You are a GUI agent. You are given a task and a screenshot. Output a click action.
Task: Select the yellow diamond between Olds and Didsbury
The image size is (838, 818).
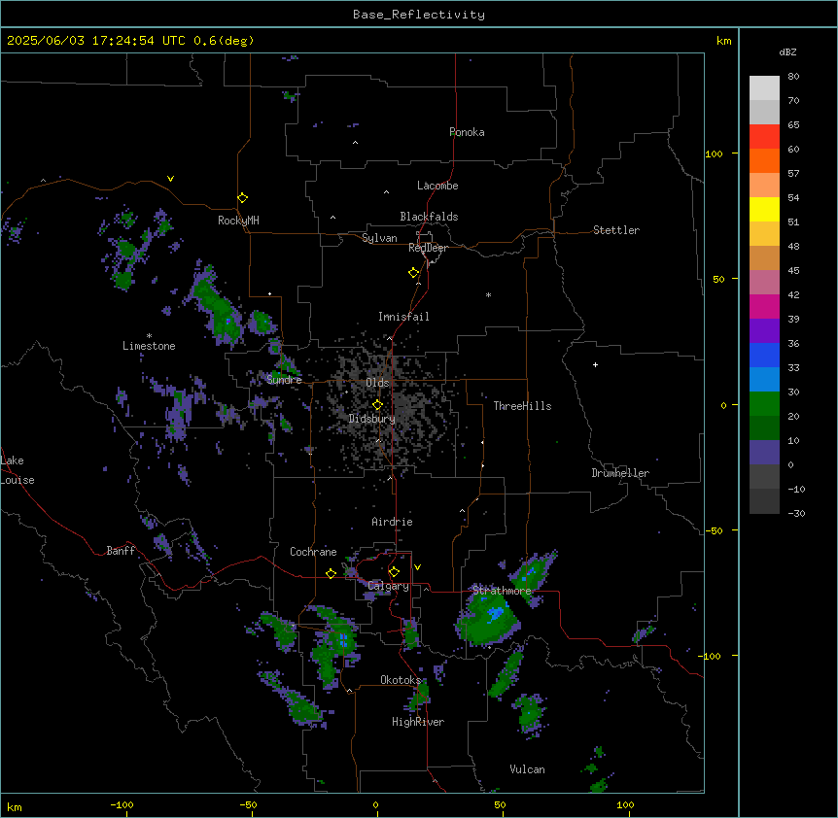(377, 405)
